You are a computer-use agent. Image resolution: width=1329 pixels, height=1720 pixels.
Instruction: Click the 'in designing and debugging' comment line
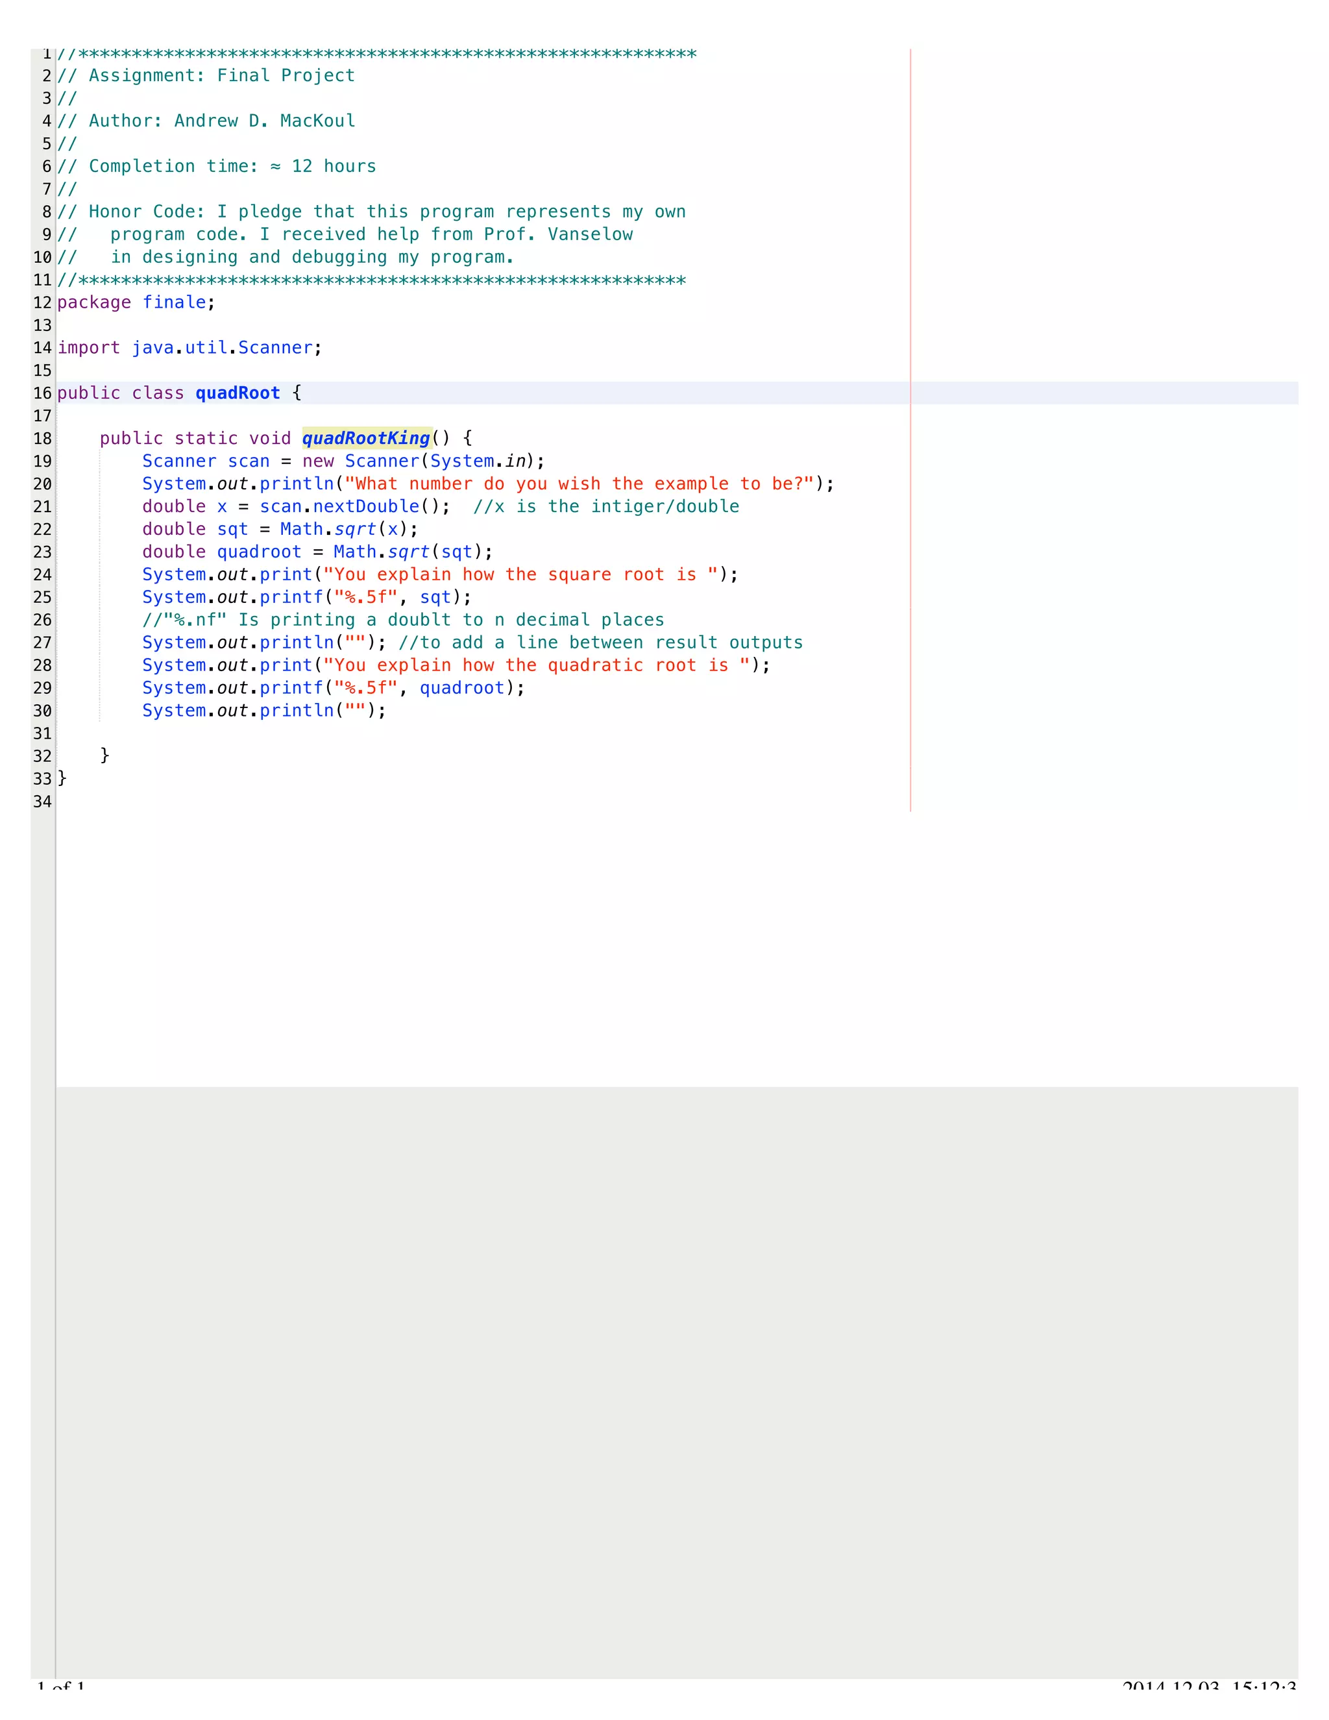point(286,258)
